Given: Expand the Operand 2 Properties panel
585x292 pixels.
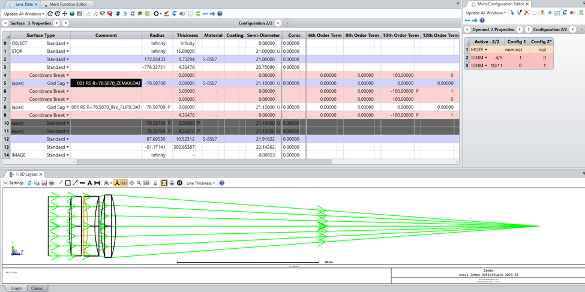Looking at the screenshot, I should pyautogui.click(x=467, y=29).
